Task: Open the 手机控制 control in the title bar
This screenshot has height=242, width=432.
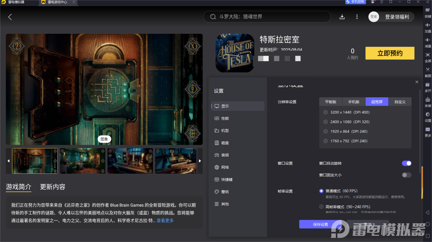Action: click(355, 2)
